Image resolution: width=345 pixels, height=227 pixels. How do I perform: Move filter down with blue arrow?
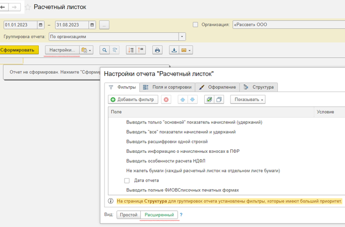pos(193,99)
